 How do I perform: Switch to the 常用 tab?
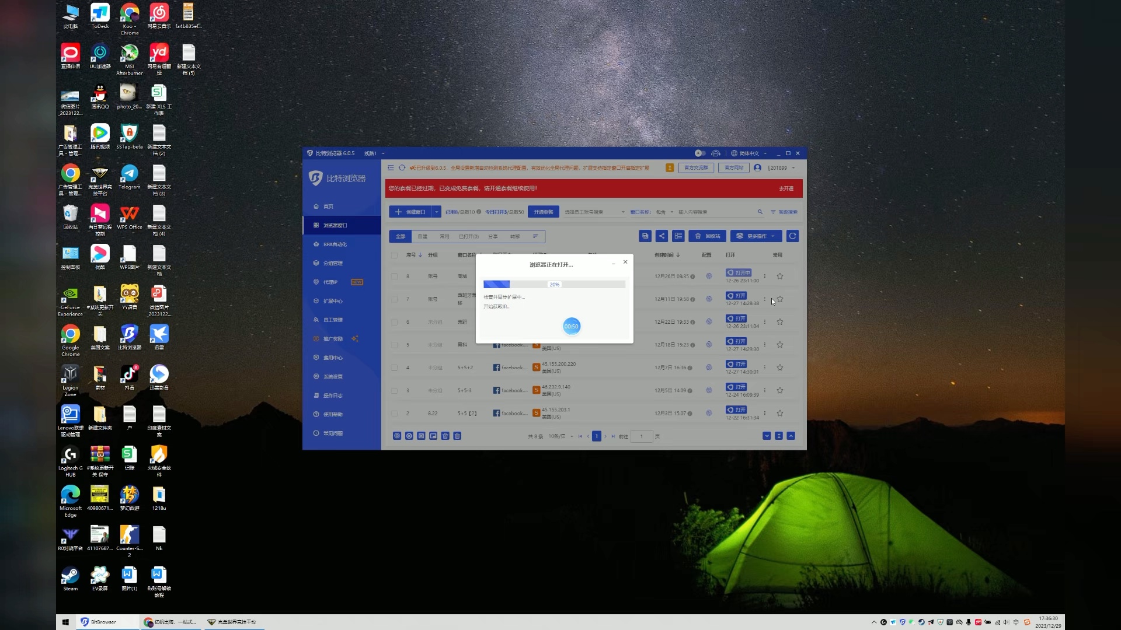click(x=444, y=237)
